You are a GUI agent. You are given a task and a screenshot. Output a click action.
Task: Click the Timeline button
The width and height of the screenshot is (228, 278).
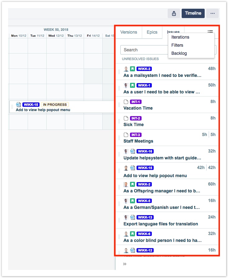193,13
